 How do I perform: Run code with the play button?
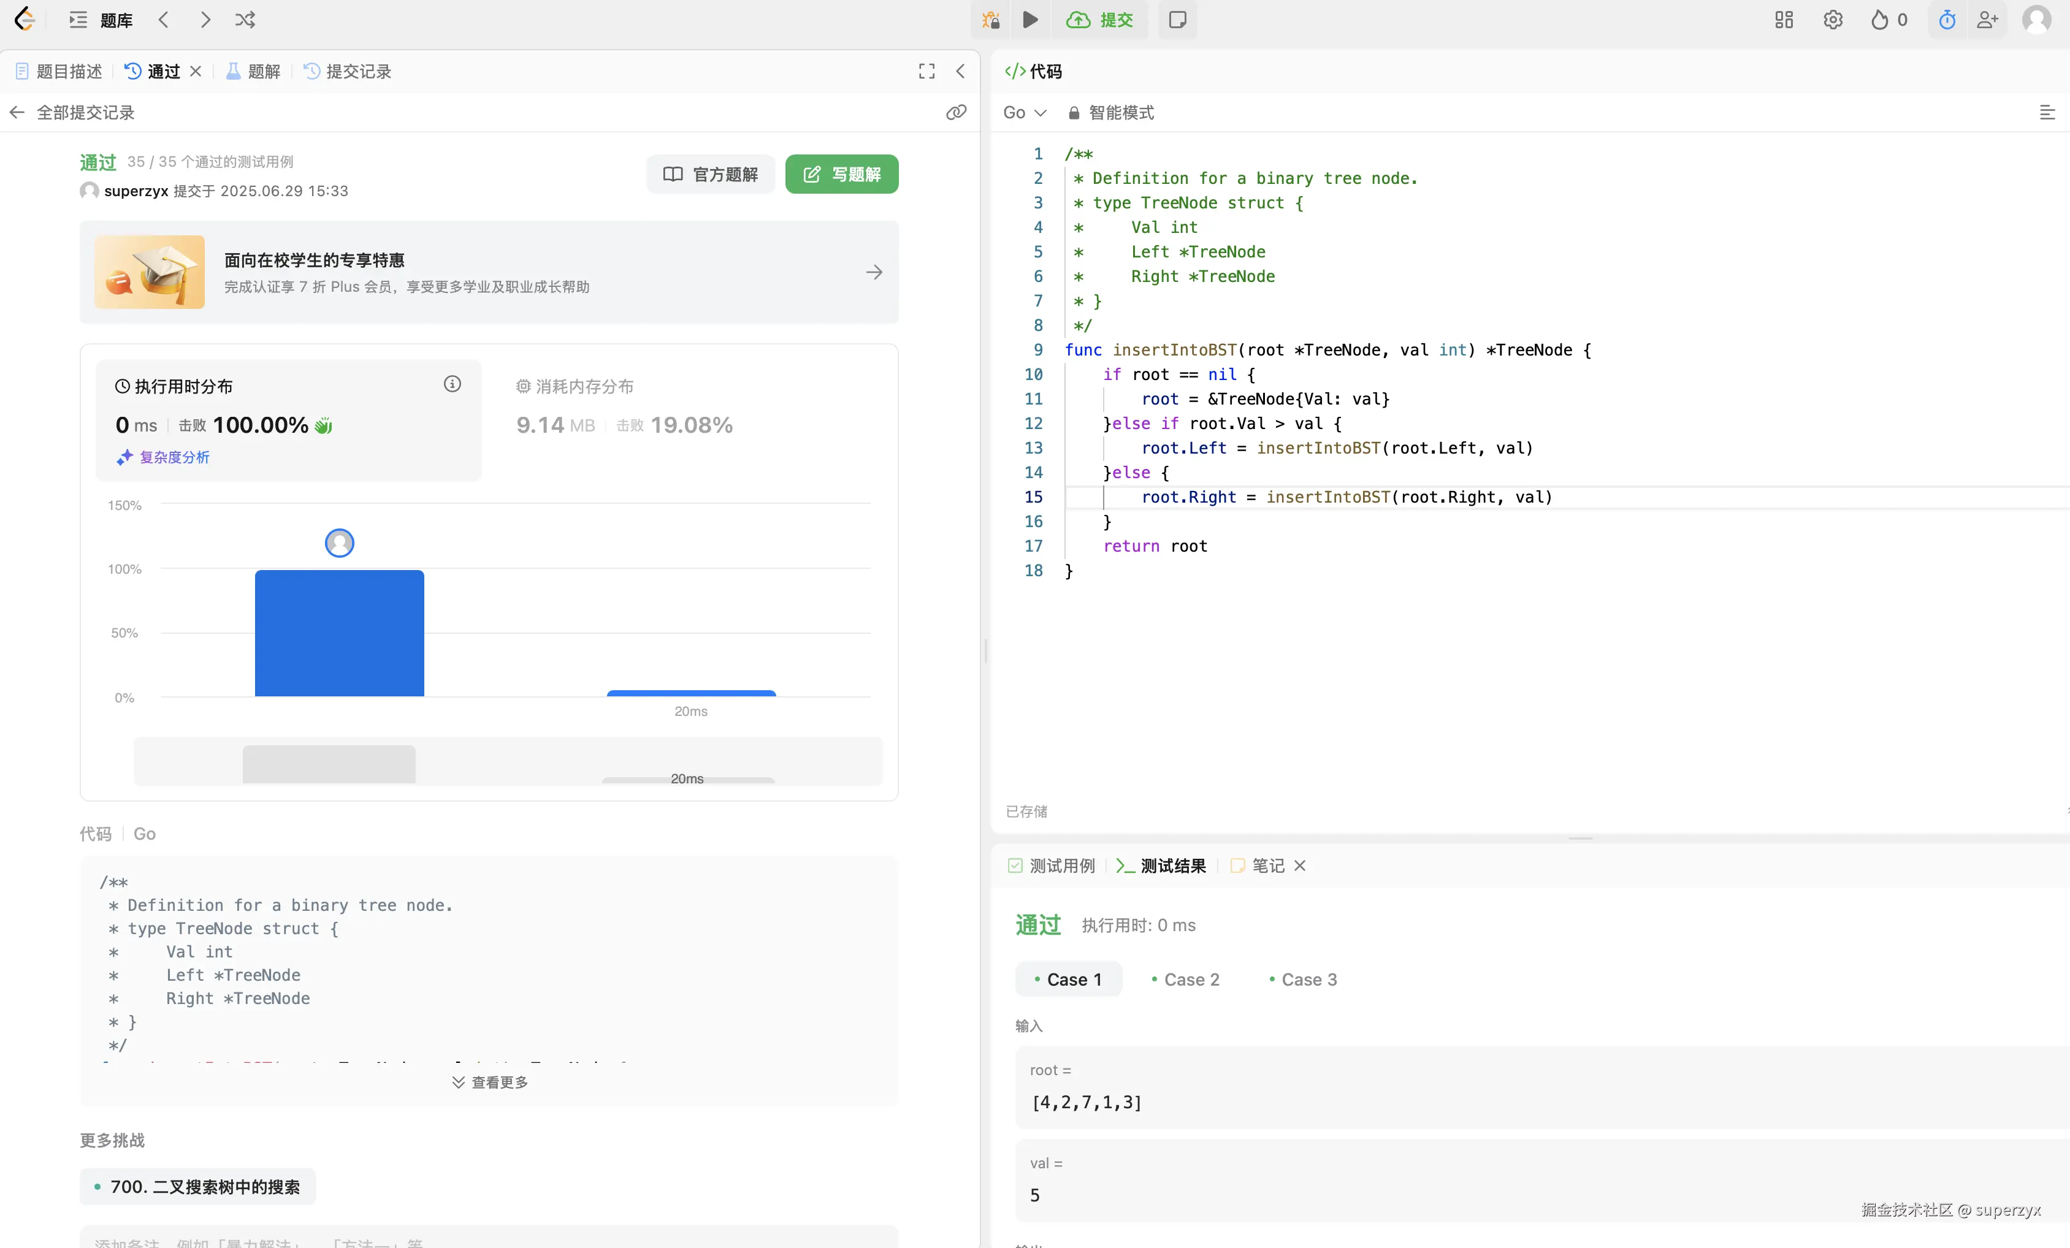coord(1030,20)
